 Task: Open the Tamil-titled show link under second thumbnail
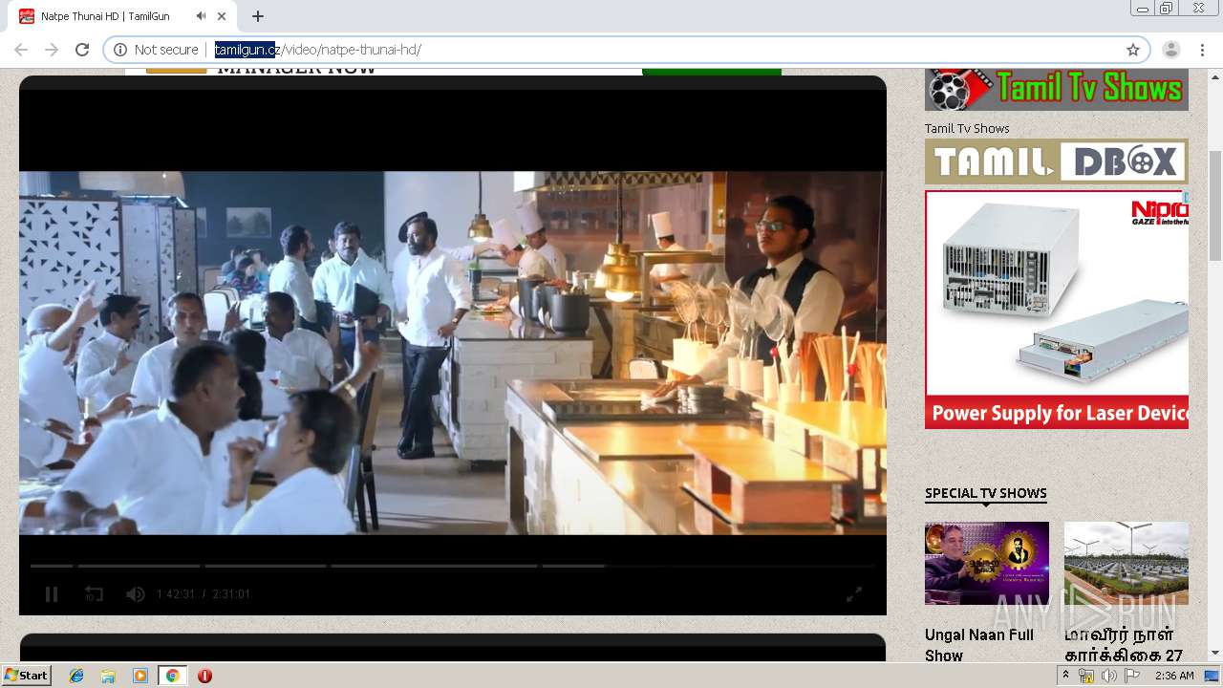pyautogui.click(x=1124, y=645)
